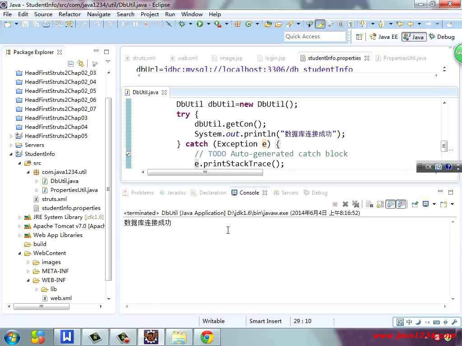The width and height of the screenshot is (462, 346).
Task: Toggle Show Console on standard output change
Action: click(x=391, y=204)
